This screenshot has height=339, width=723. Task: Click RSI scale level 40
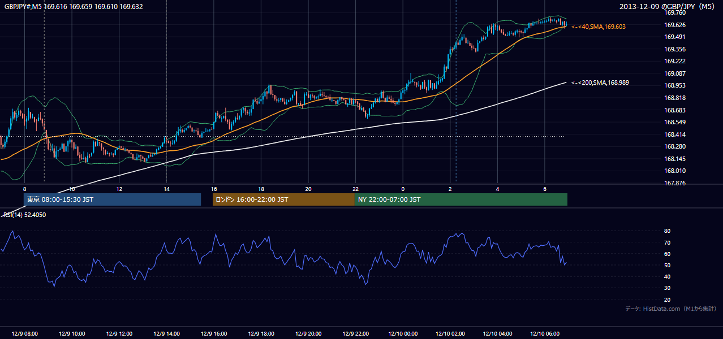click(667, 276)
